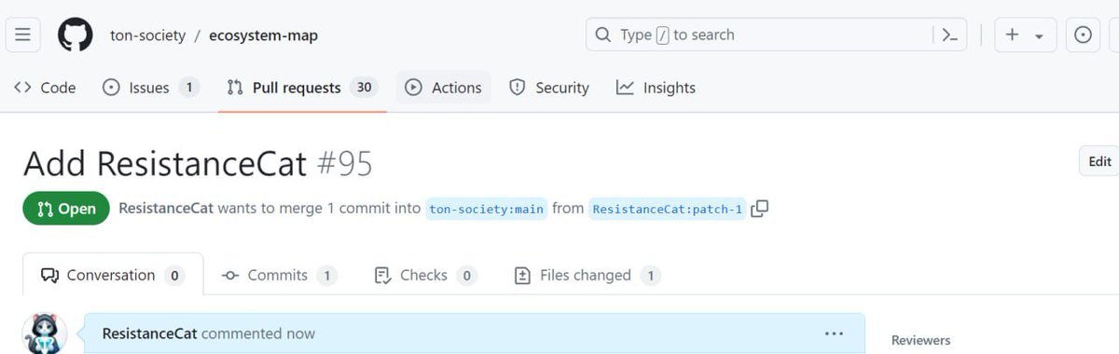Click the ResistanceCat avatar thumbnail

[46, 334]
